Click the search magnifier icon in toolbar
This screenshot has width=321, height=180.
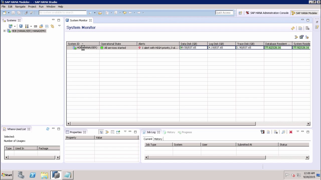[91, 13]
